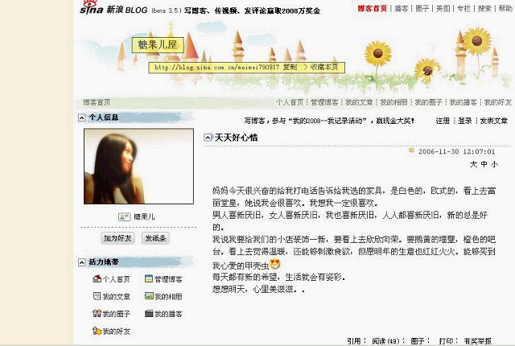515x346 pixels.
Task: Set font size to 中
Action: [x=484, y=164]
